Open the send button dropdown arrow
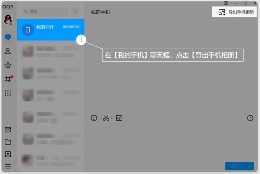Image resolution: width=260 pixels, height=174 pixels. (x=249, y=166)
